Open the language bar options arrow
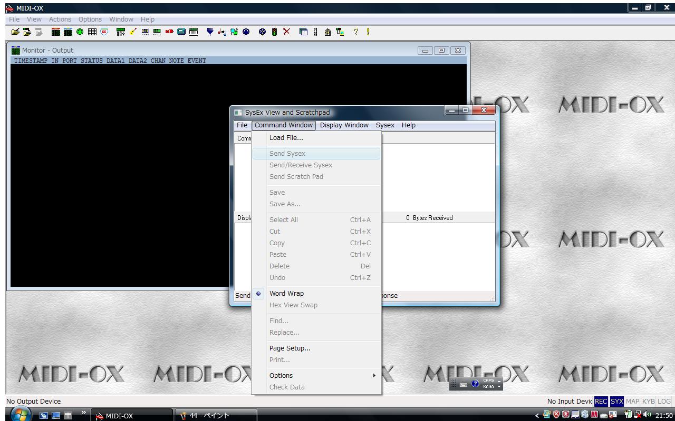 (x=499, y=387)
